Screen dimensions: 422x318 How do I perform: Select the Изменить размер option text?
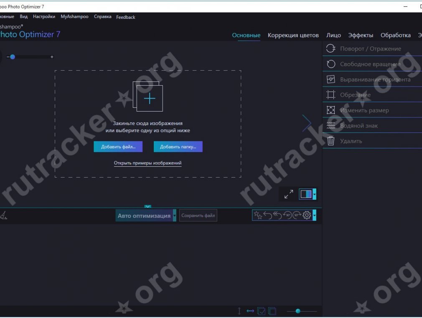click(364, 110)
